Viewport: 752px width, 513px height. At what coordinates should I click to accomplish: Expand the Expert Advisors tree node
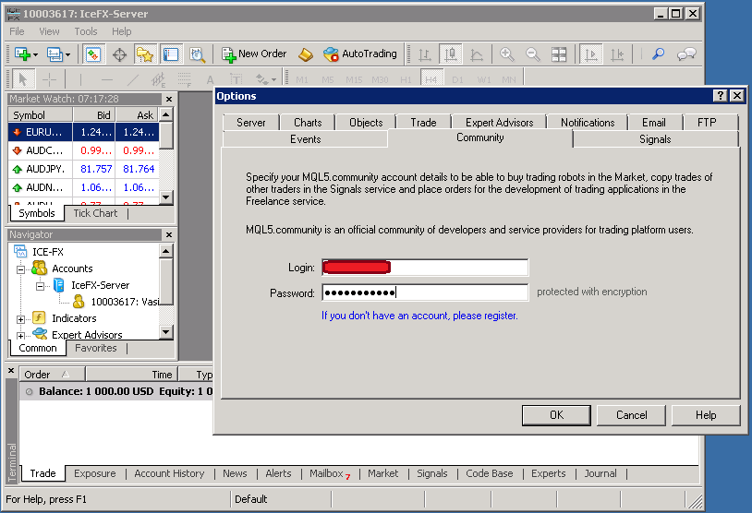click(20, 335)
